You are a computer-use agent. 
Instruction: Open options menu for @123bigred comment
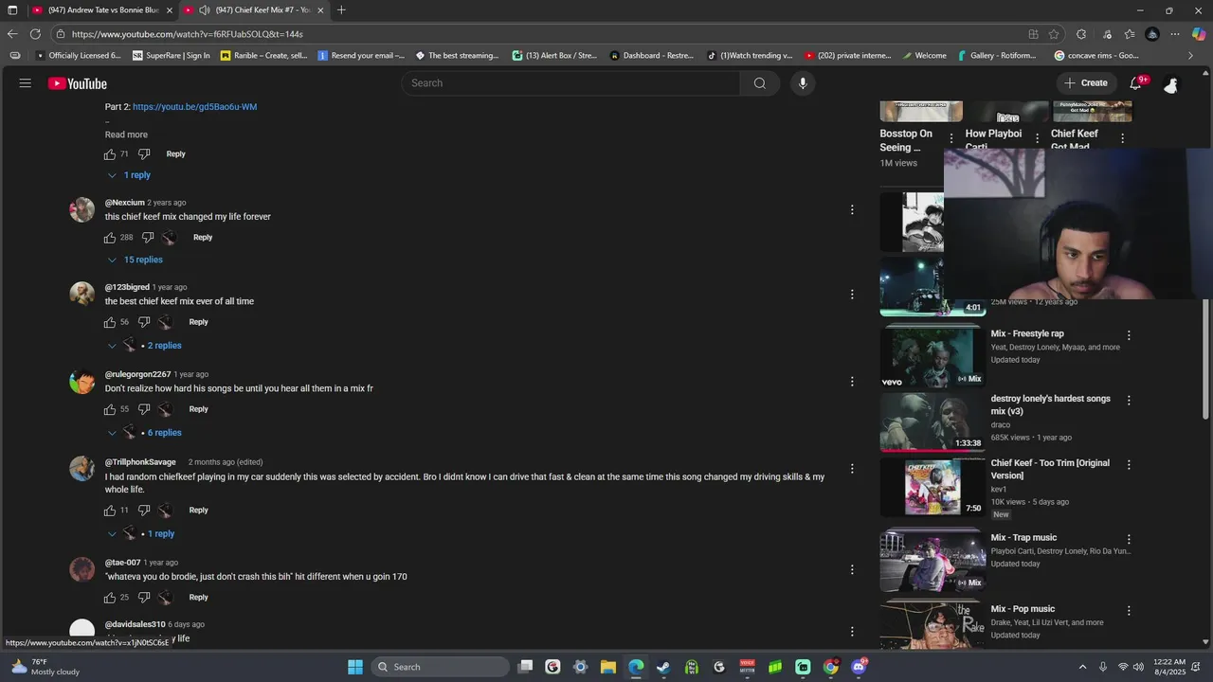point(852,295)
